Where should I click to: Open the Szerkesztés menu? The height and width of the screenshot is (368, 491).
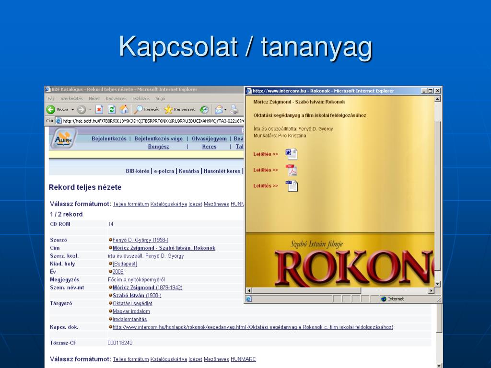tap(72, 98)
